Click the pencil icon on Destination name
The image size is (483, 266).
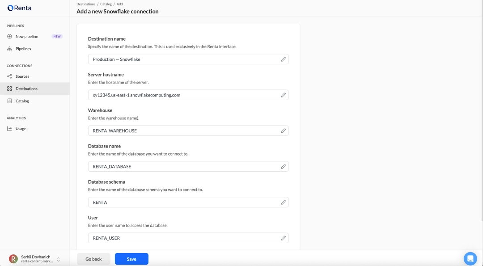tap(283, 59)
